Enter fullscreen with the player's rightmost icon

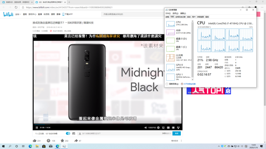[x=178, y=127]
